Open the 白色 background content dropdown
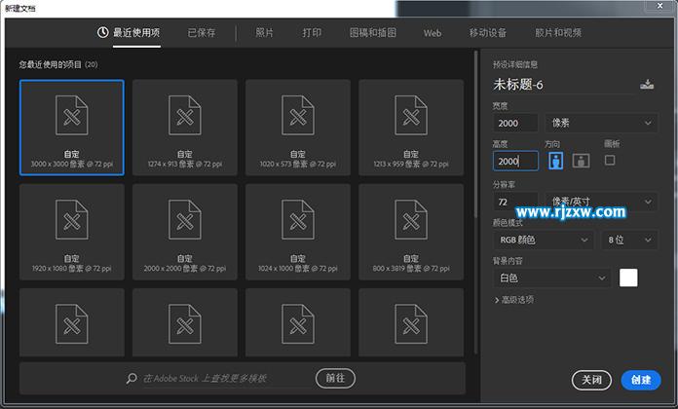The height and width of the screenshot is (409, 678). 552,278
